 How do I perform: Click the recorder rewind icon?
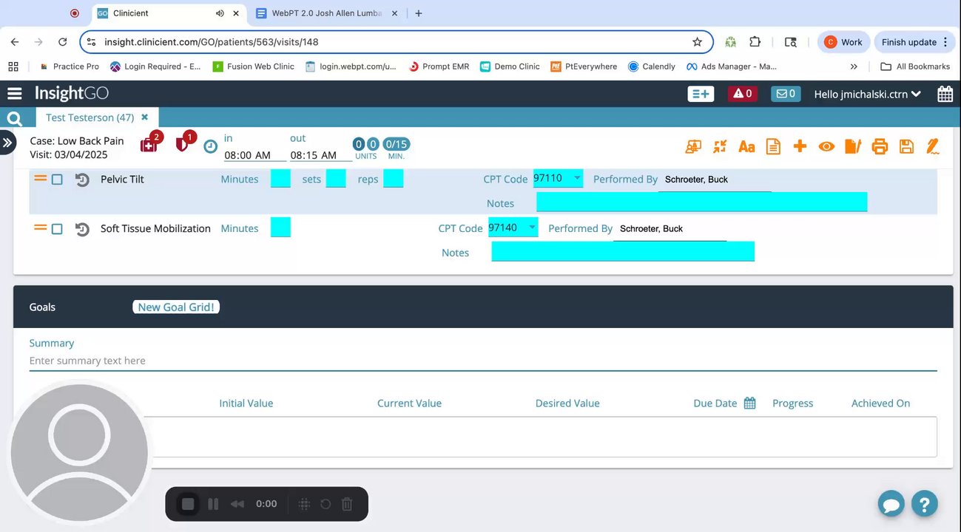[237, 504]
